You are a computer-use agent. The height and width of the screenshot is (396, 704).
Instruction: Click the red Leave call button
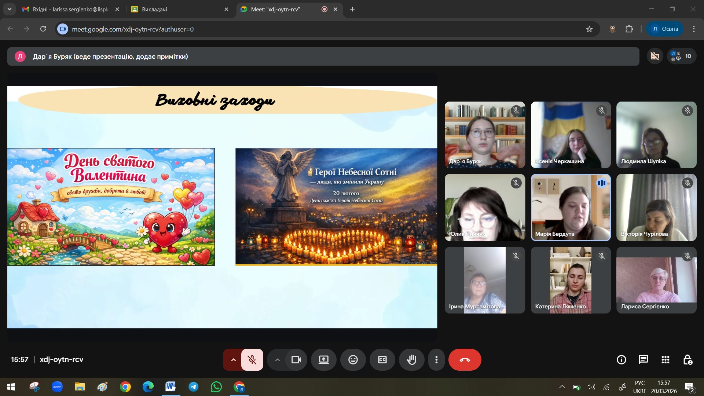465,360
